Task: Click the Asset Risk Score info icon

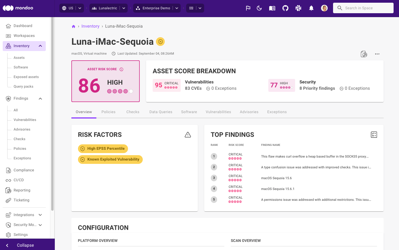Action: point(121,69)
